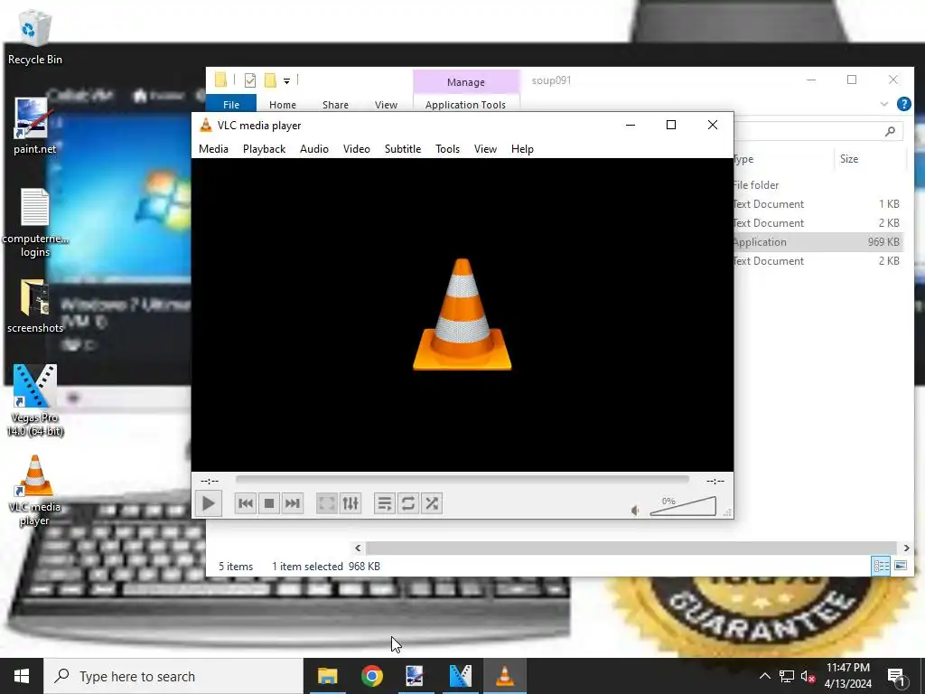Switch to the View ribbon tab in File Explorer
The width and height of the screenshot is (925, 694).
click(x=386, y=105)
